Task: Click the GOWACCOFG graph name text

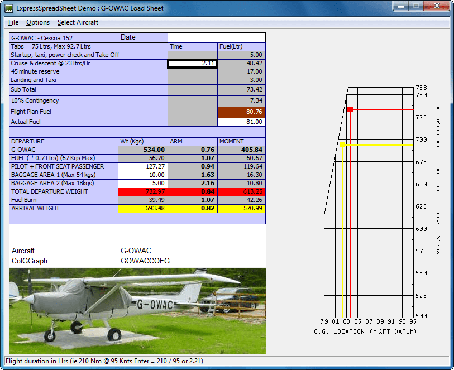Action: [145, 261]
